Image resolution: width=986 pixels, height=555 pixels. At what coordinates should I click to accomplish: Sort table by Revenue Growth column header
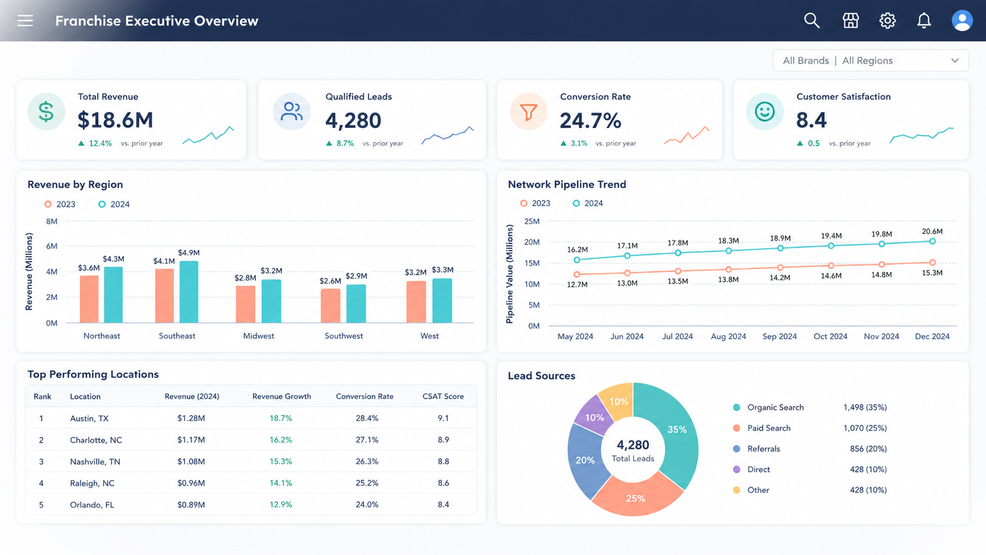[x=281, y=396]
